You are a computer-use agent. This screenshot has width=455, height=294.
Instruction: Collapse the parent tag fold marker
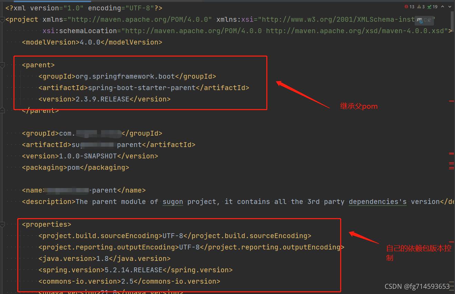(x=2, y=65)
